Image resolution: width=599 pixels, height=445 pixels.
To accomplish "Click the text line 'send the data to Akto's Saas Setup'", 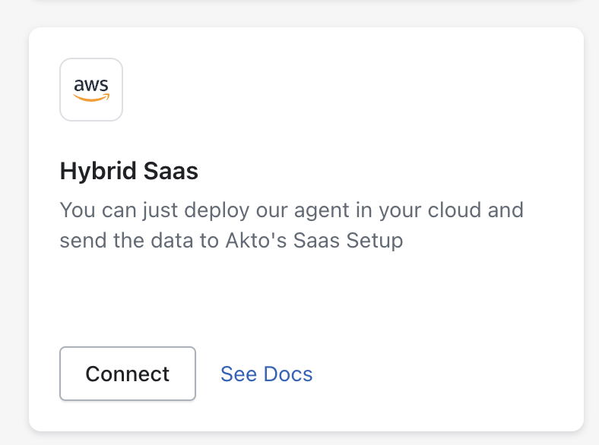I will point(231,241).
